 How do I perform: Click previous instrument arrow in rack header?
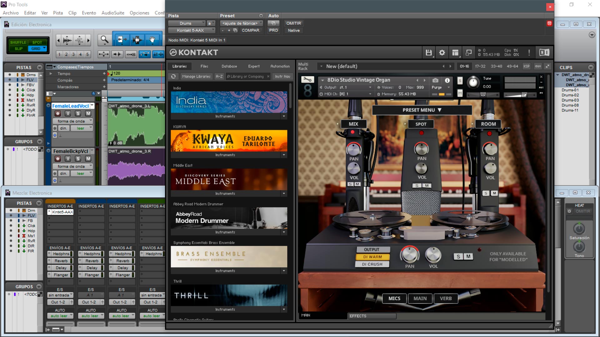417,80
